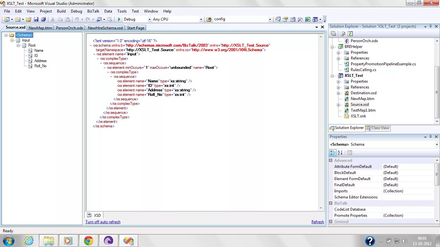
Task: Switch to the Start Page tab
Action: (136, 28)
